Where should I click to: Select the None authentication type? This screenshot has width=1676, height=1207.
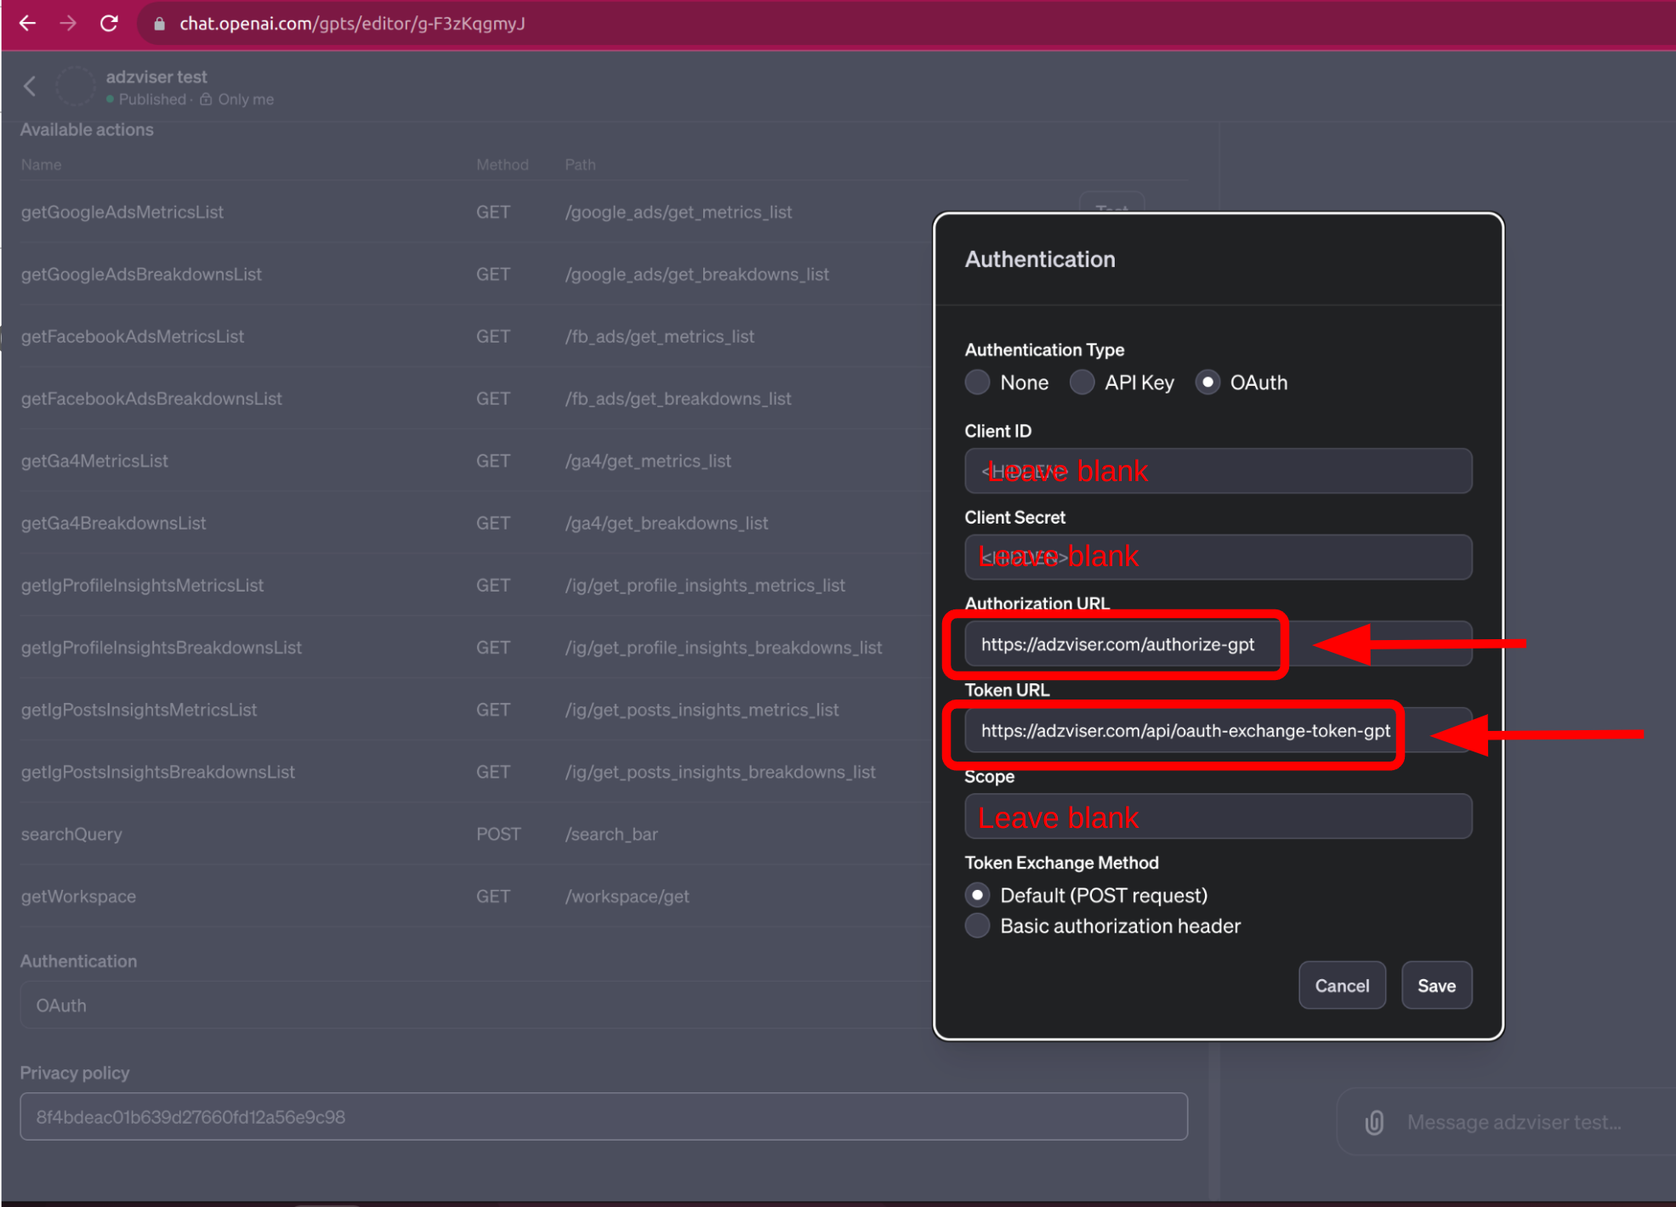click(979, 382)
